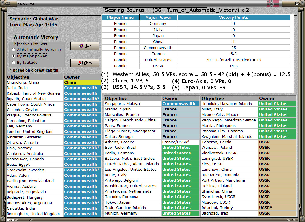Click the Germany row in the scores table
305x222 pixels.
(196, 24)
